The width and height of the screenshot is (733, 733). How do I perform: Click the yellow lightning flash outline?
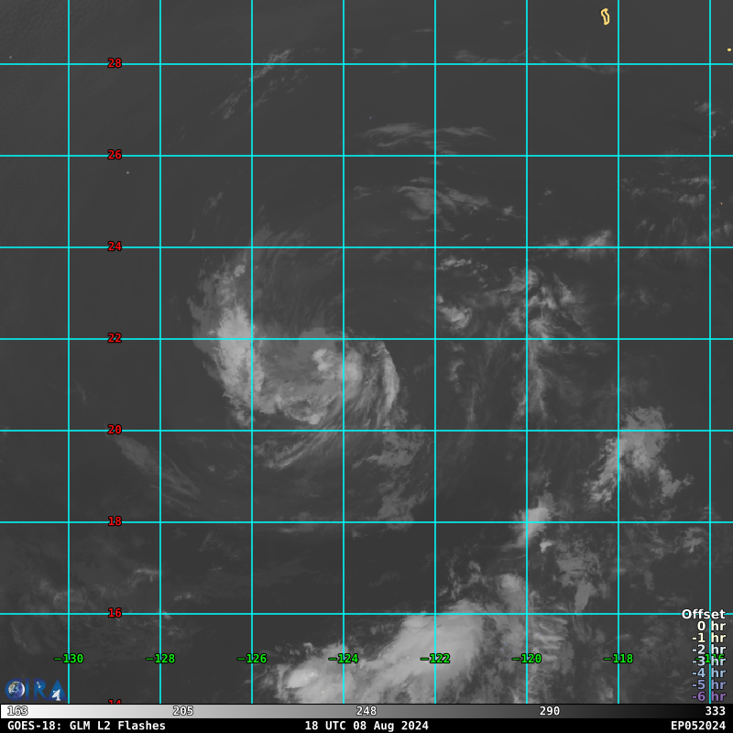tap(605, 16)
